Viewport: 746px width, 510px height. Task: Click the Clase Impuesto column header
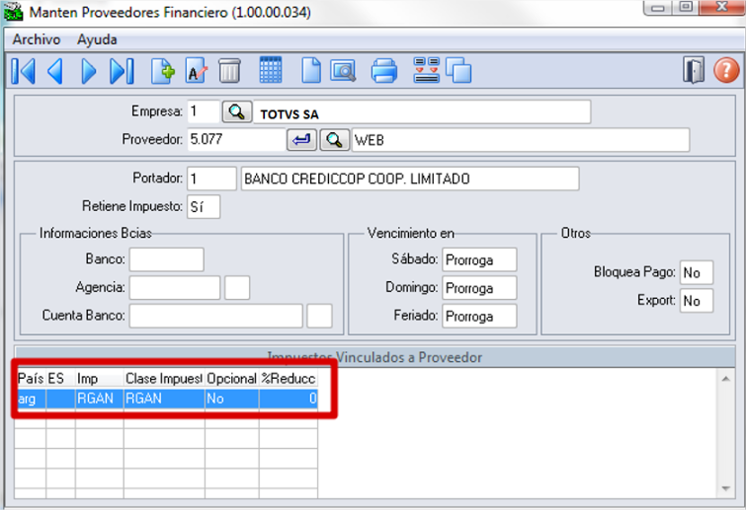coord(164,379)
